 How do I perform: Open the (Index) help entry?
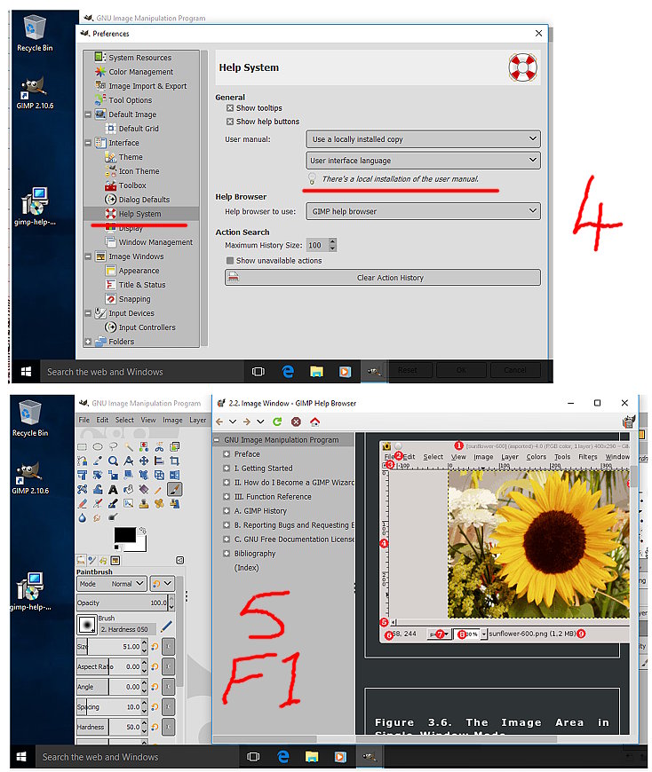pos(246,568)
